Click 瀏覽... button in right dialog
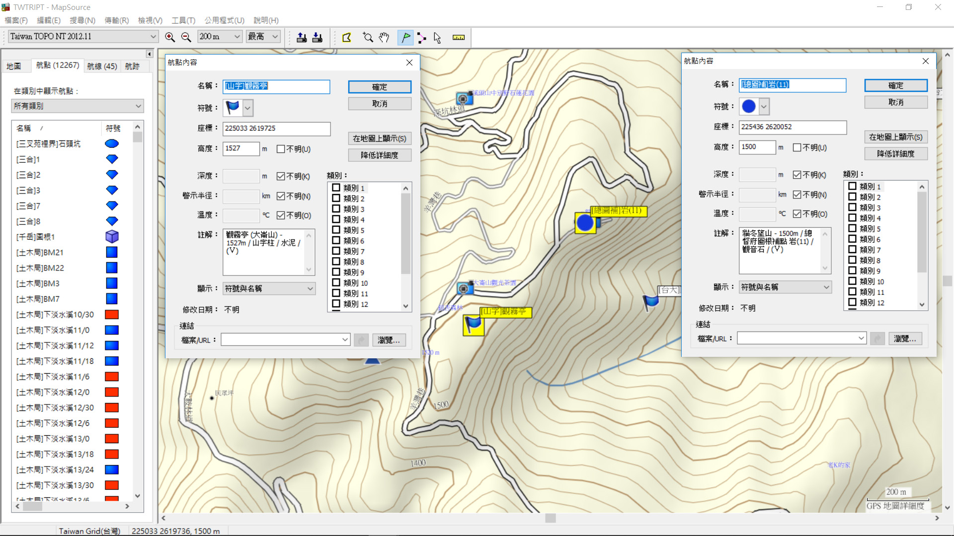Viewport: 954px width, 536px height. (905, 338)
